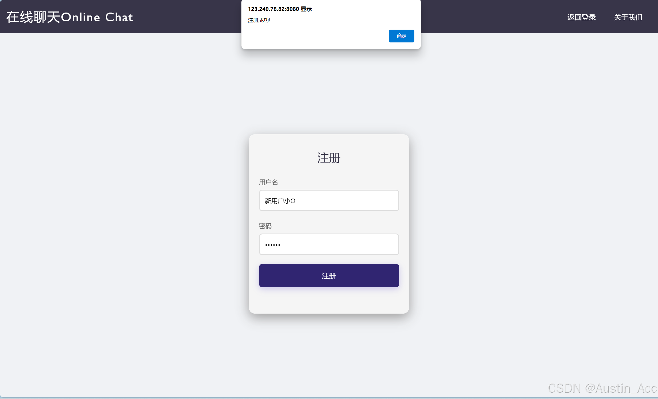Click the empty header bar between 返回登录 and the alert
The image size is (658, 399).
pyautogui.click(x=491, y=17)
